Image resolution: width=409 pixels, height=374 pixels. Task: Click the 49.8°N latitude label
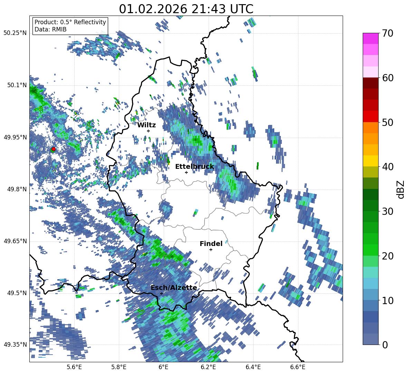(17, 189)
